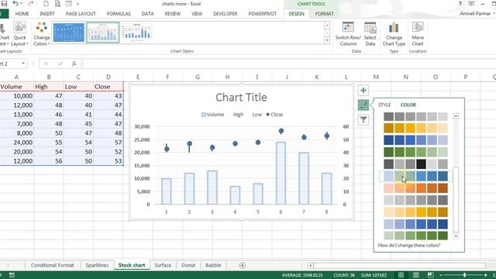Select cell with Volume 24,000
Image resolution: width=496 pixels, height=279 pixels.
[x=17, y=143]
